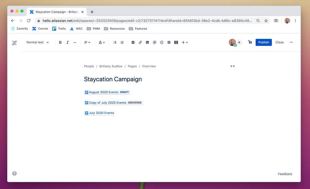Toggle full-width page mode
The image size is (310, 189).
click(232, 66)
